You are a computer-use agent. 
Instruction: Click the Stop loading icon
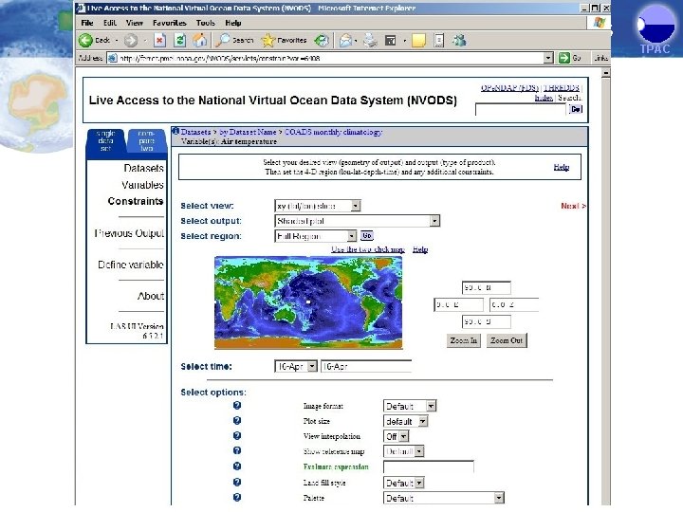coord(160,41)
